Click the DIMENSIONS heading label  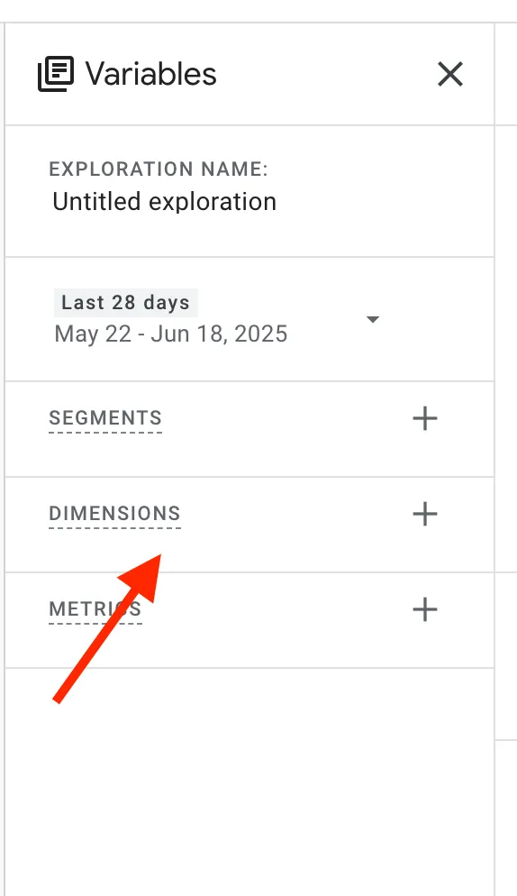point(114,513)
